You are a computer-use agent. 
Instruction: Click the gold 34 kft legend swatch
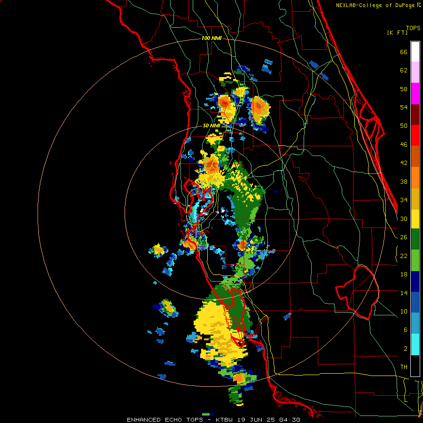pyautogui.click(x=415, y=199)
